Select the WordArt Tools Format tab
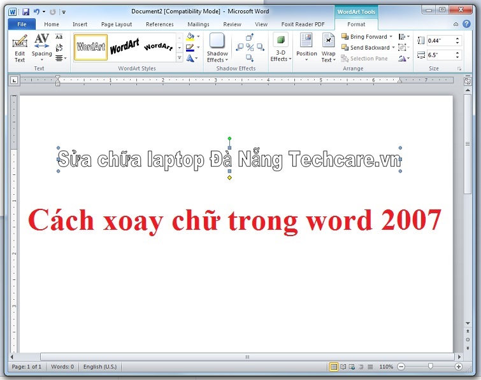The width and height of the screenshot is (481, 380). coord(356,24)
